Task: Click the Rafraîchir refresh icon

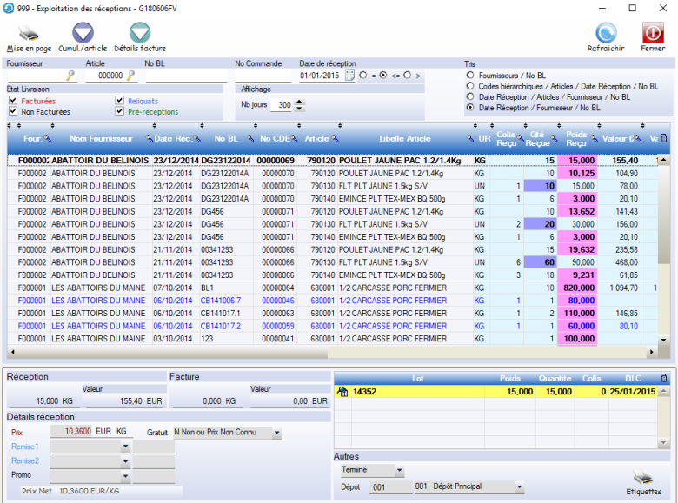Action: point(605,33)
